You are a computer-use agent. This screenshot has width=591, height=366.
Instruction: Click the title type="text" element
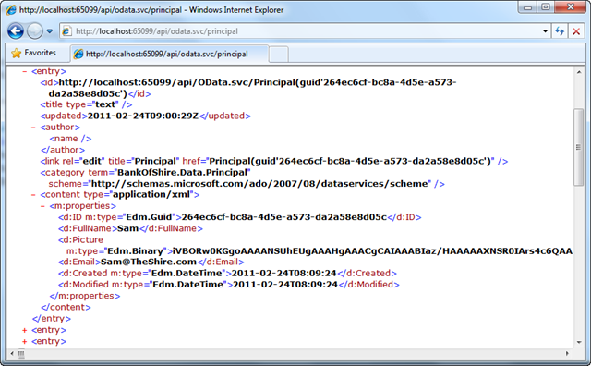click(86, 104)
